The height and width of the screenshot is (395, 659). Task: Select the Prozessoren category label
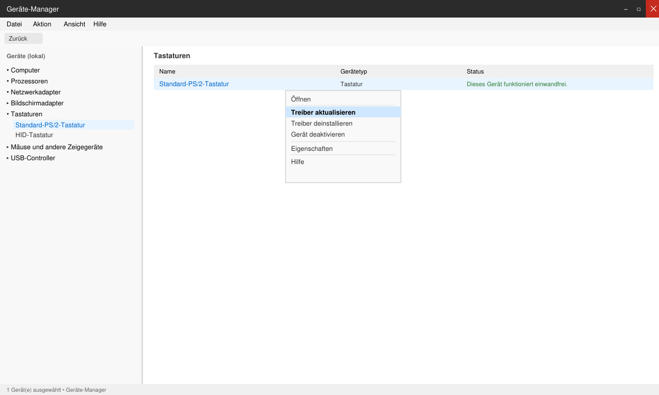click(x=29, y=81)
